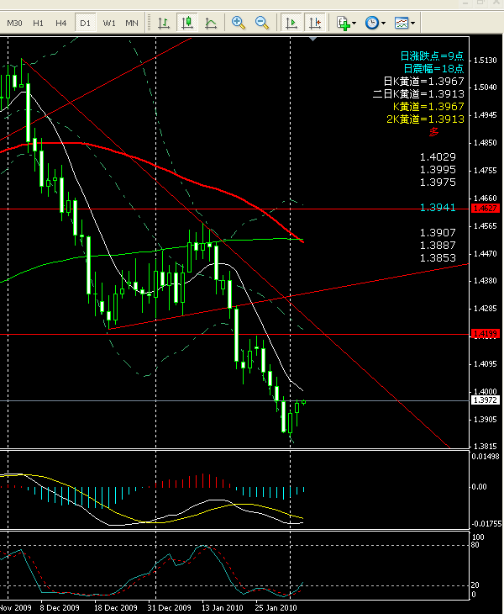The width and height of the screenshot is (504, 614).
Task: Select the bar chart display icon
Action: click(x=164, y=23)
